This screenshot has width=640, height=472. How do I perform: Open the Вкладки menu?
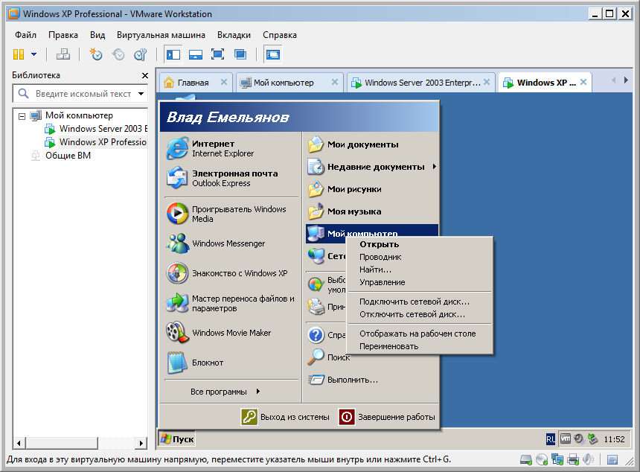tap(234, 35)
